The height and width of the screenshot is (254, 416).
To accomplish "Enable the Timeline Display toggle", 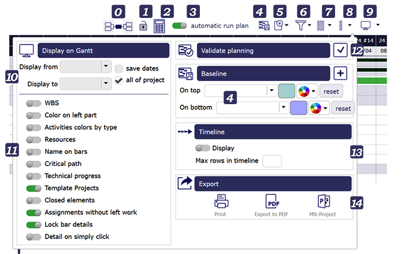I will 203,148.
